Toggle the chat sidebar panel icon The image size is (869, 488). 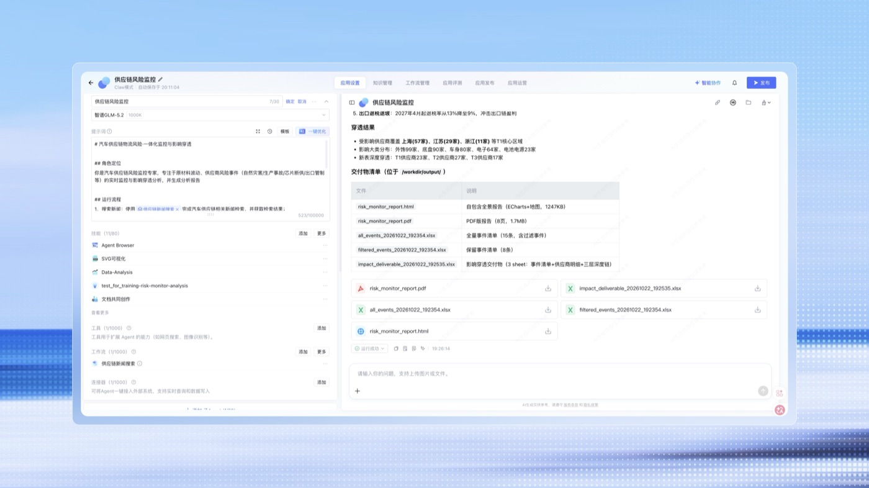[352, 102]
